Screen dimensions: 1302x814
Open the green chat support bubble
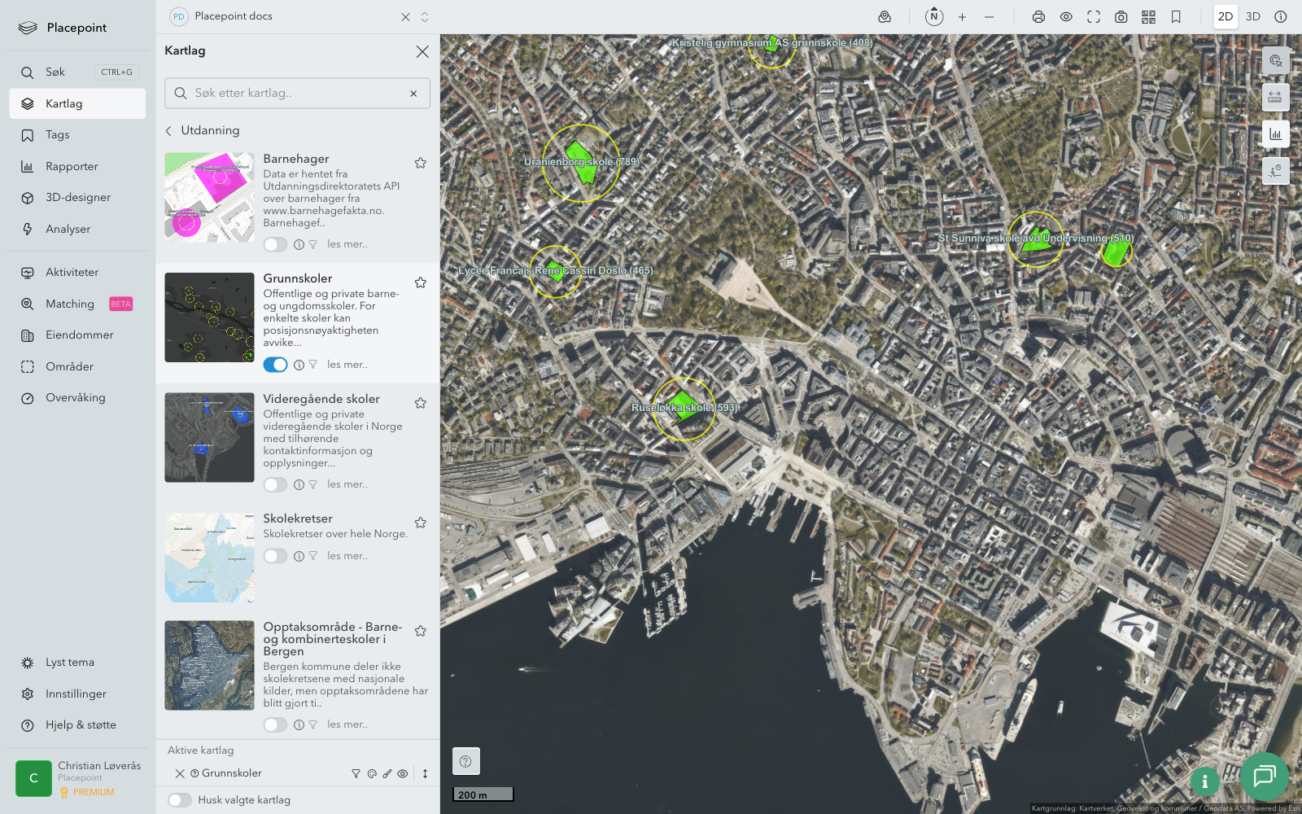pos(1264,777)
